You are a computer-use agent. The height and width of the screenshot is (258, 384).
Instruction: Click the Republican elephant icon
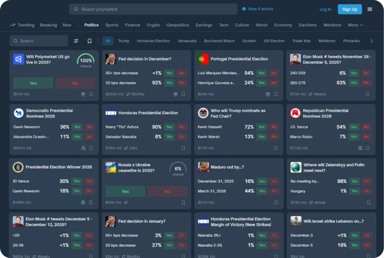(x=295, y=113)
